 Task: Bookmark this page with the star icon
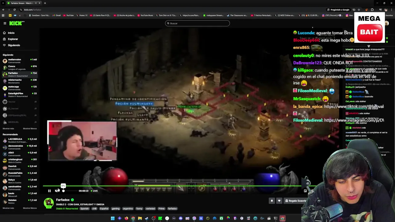(359, 10)
